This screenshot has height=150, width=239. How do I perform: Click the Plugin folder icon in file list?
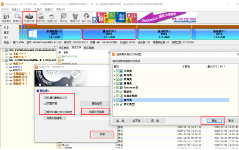point(59,145)
